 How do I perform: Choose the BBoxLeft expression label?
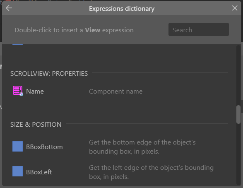coord(39,172)
